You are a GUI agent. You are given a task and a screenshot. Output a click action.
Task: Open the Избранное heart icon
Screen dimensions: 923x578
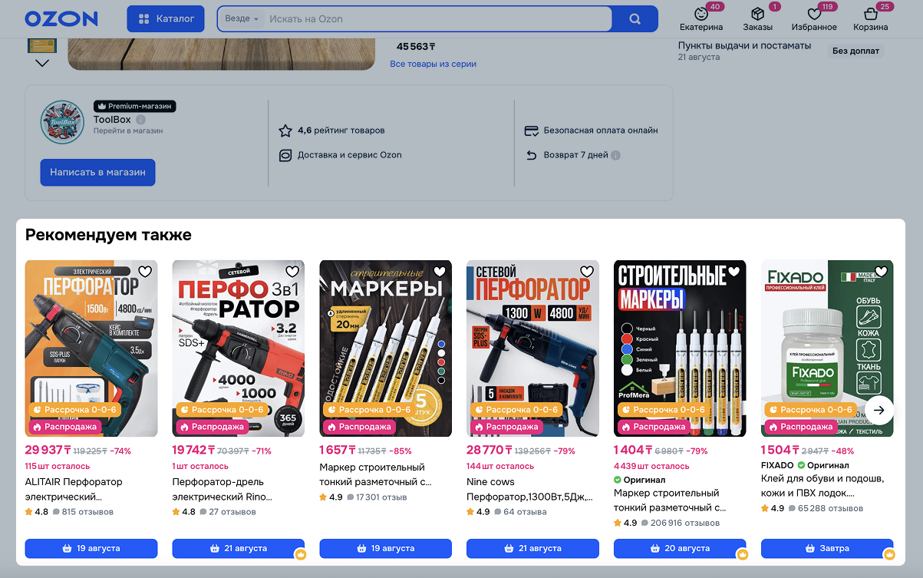tap(814, 14)
